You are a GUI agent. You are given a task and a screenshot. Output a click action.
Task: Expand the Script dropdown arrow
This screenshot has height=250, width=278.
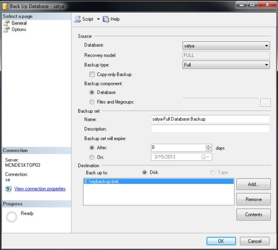(98, 19)
